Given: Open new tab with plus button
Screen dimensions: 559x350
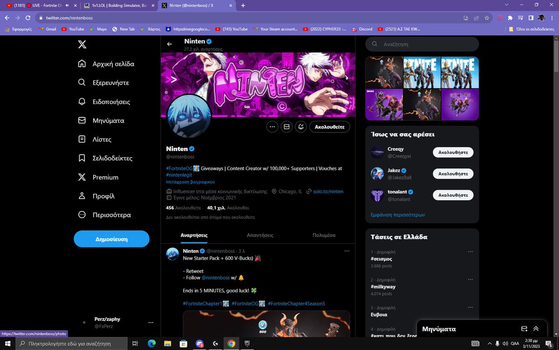Looking at the screenshot, I should pyautogui.click(x=243, y=5).
